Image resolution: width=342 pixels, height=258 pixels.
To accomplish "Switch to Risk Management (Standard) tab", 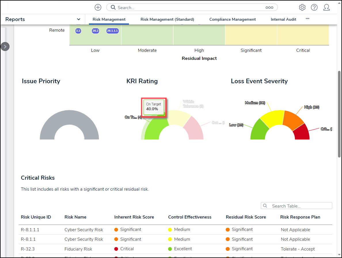I will coord(167,20).
